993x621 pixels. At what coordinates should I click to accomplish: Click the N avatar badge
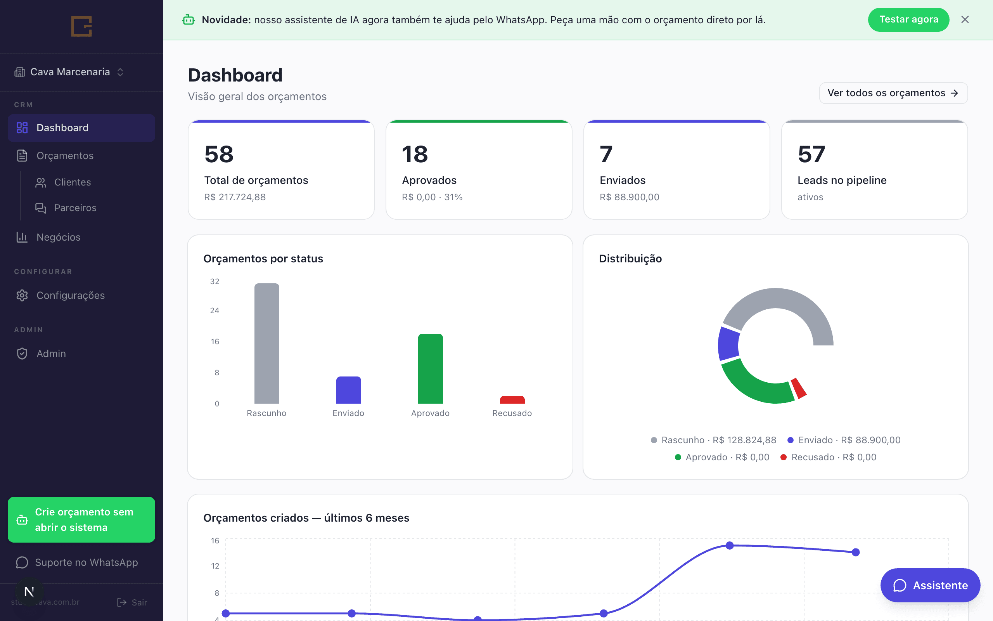(29, 592)
